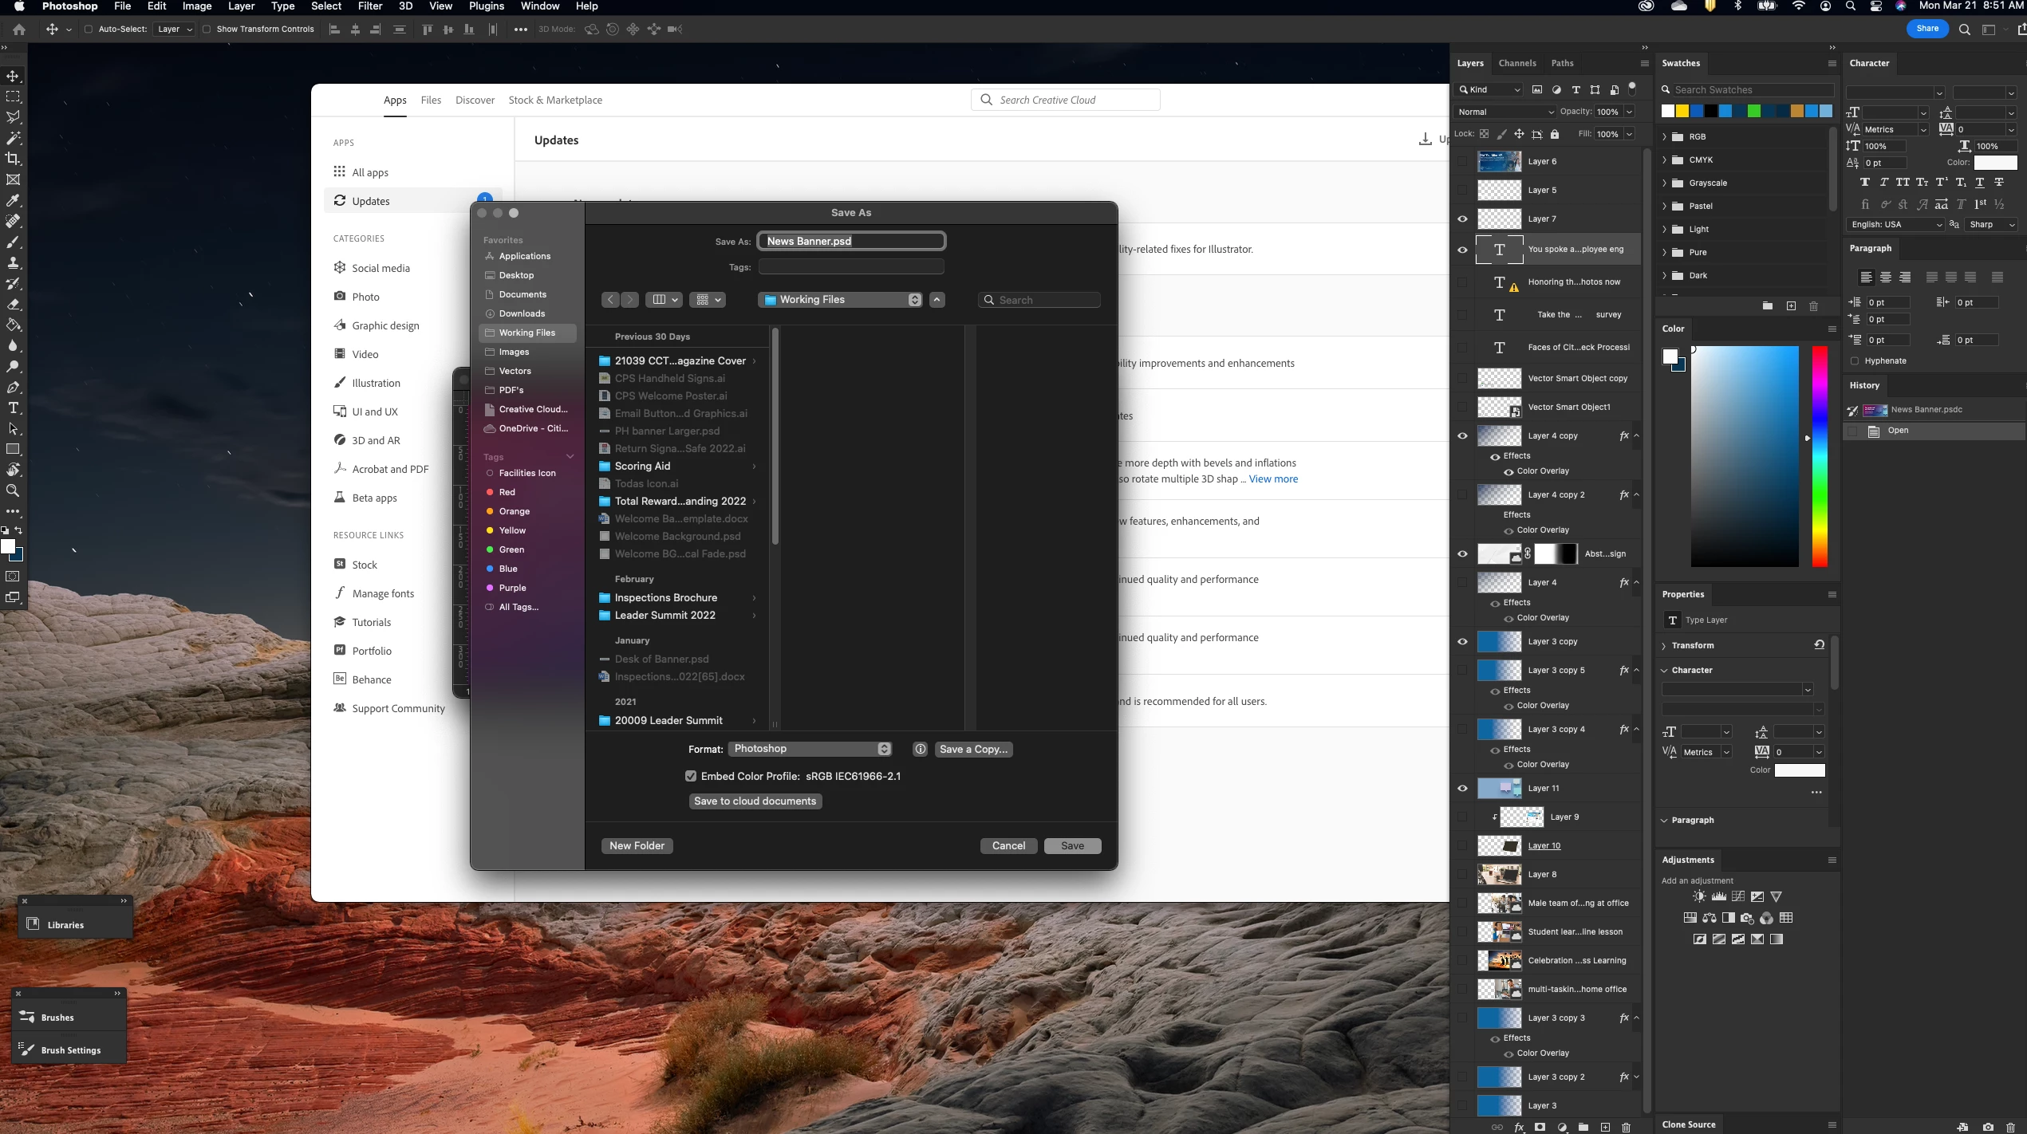2027x1134 pixels.
Task: Expand the CMYK swatch group
Action: 1665,159
